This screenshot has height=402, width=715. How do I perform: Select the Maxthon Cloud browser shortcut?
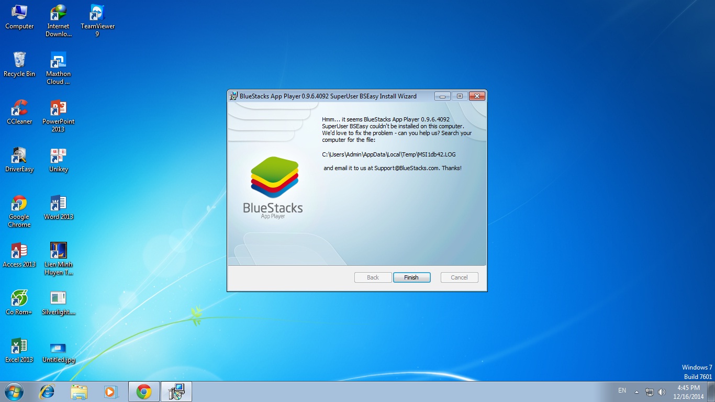point(58,69)
